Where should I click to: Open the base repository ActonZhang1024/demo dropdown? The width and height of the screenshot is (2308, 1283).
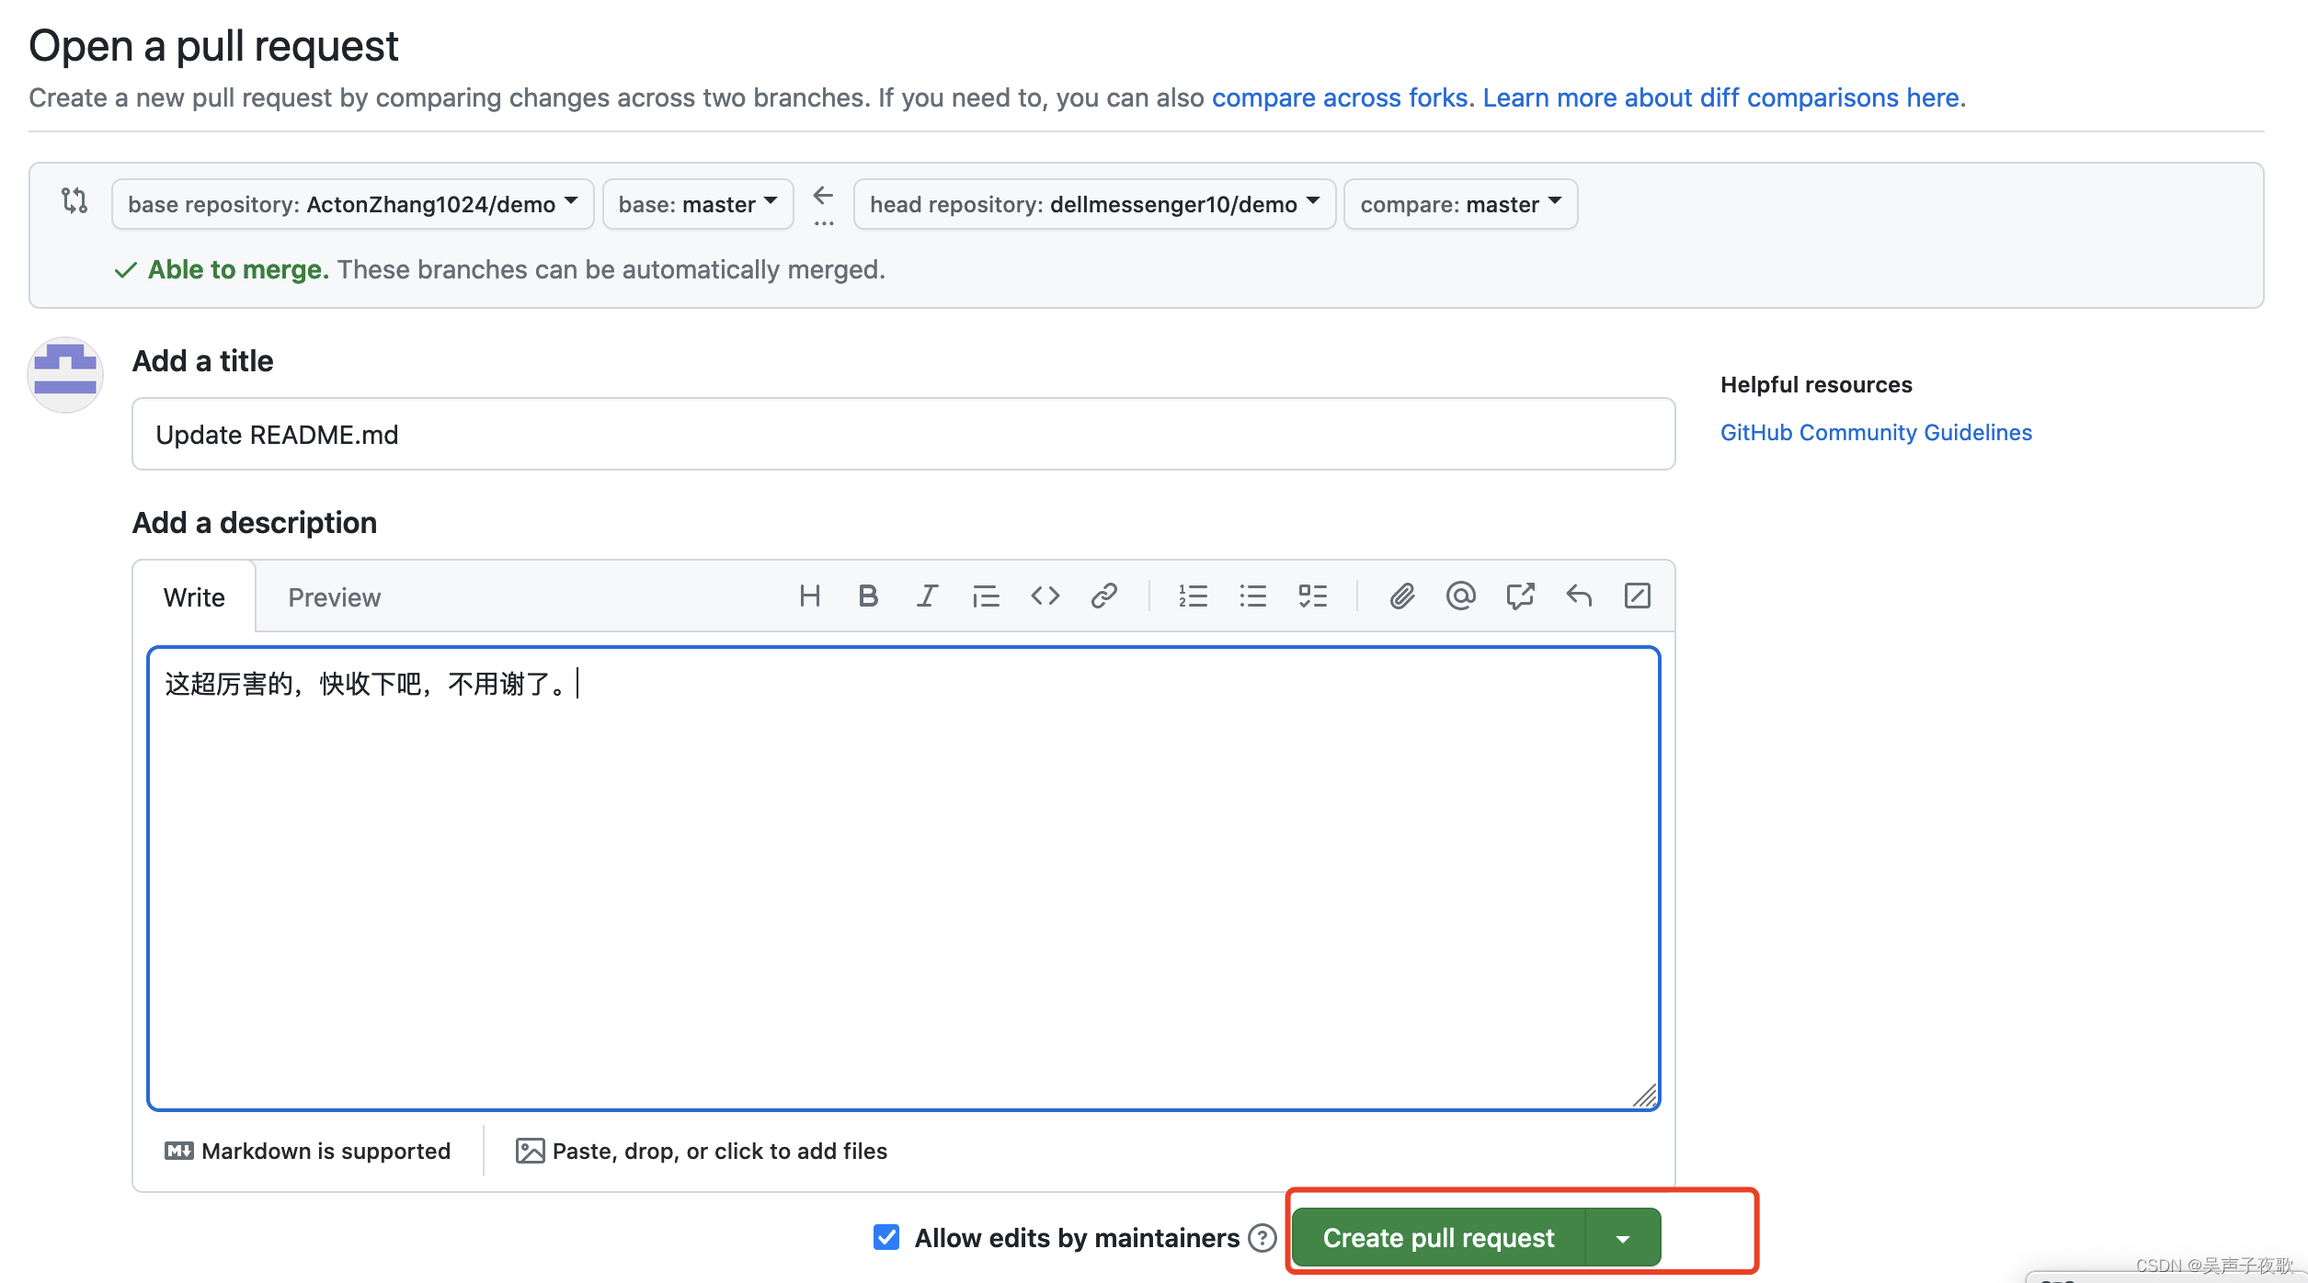(352, 204)
